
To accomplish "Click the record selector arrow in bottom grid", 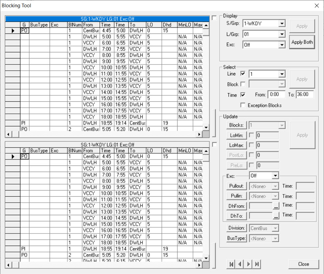I will 12,156.
